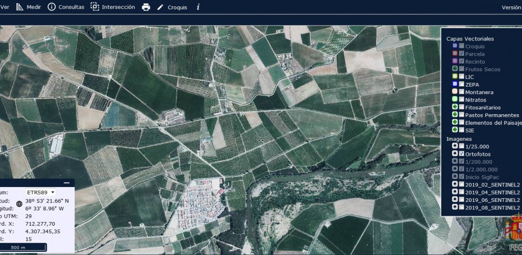Open the Ver menu
Viewport: 522px width, 255px height.
click(5, 7)
